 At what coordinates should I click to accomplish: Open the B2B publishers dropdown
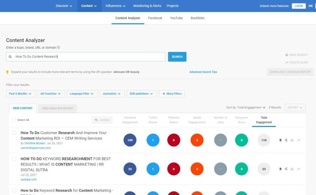point(142,94)
